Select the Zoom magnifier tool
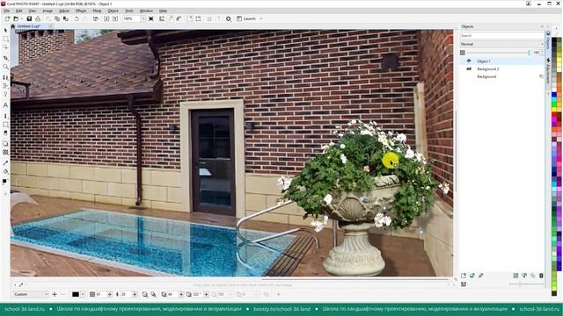Viewport: 563px width, 316px height. 5,67
